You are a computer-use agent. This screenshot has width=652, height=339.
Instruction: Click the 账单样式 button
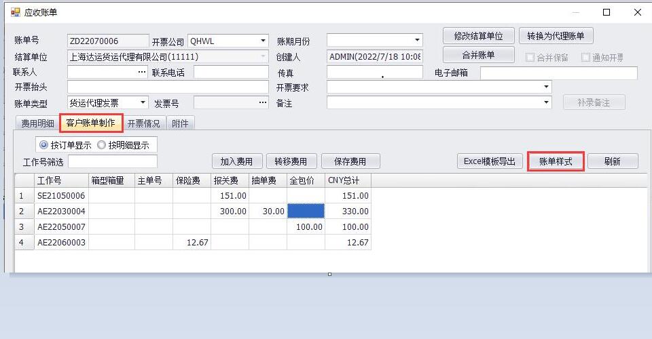pos(556,161)
